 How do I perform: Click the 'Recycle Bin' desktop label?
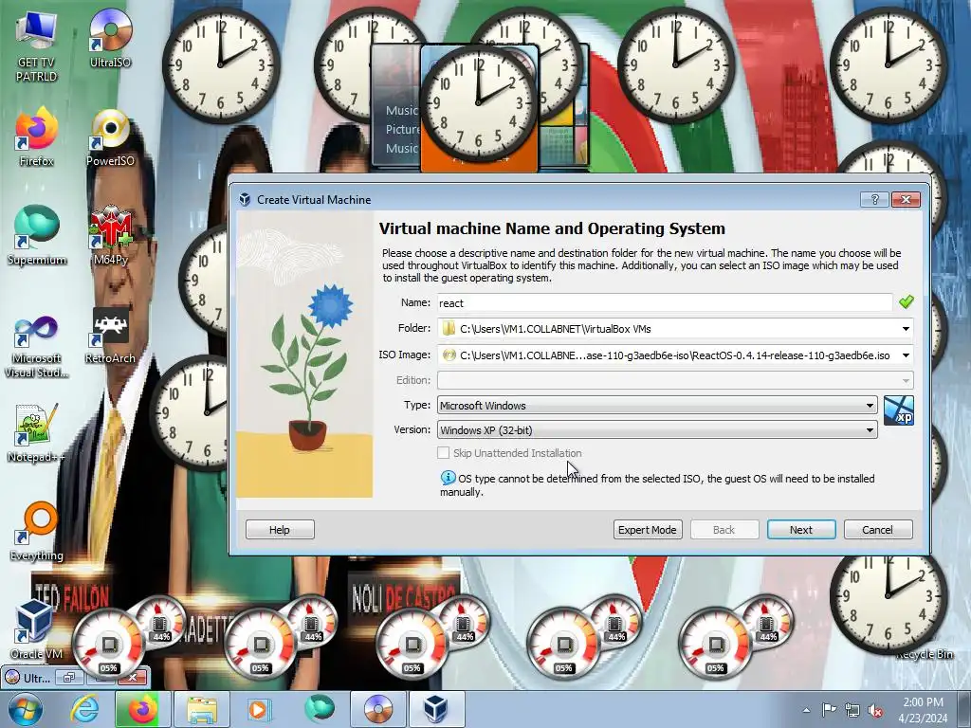coord(924,654)
